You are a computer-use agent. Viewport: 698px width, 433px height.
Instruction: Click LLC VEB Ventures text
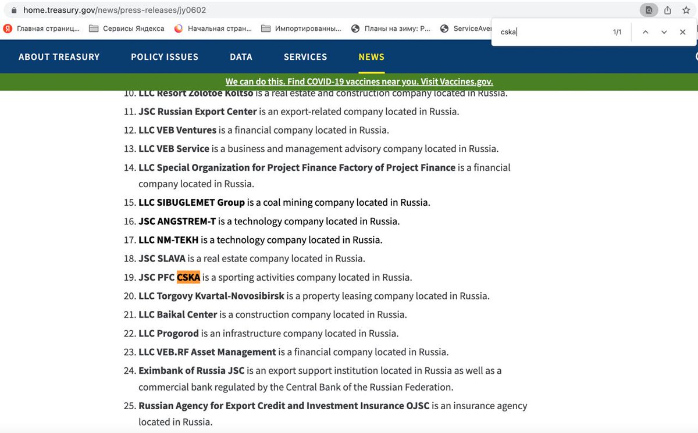point(177,130)
